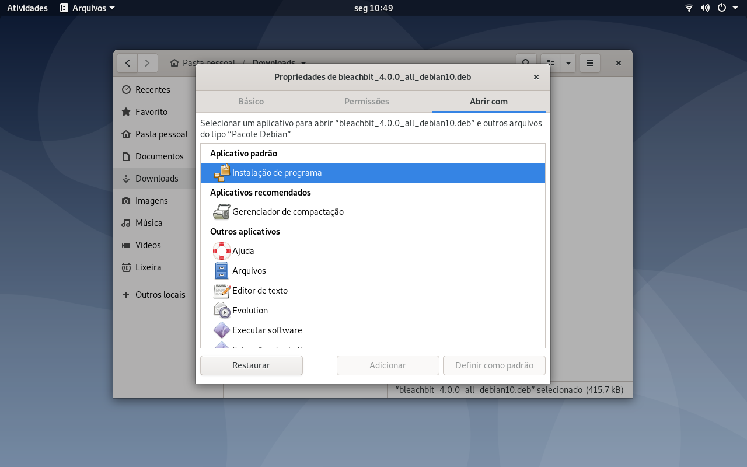The width and height of the screenshot is (747, 467).
Task: Click the Definir como padrão button
Action: (x=494, y=365)
